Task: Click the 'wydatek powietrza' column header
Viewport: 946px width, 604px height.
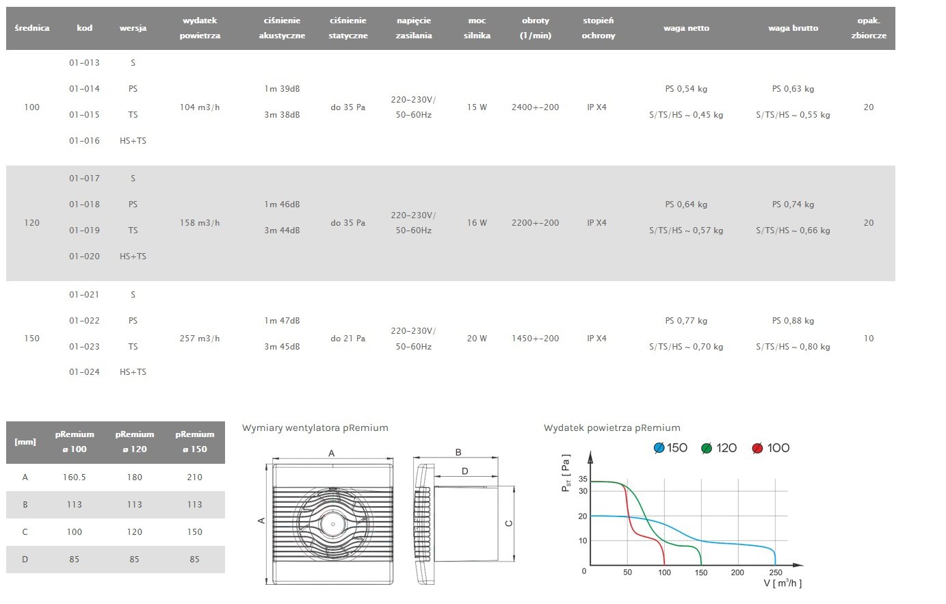Action: pos(200,28)
